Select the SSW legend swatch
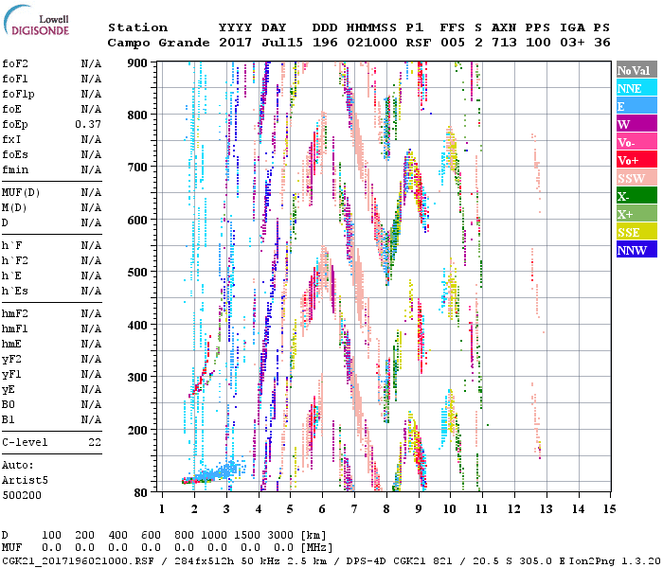The height and width of the screenshot is (568, 663). (x=635, y=178)
